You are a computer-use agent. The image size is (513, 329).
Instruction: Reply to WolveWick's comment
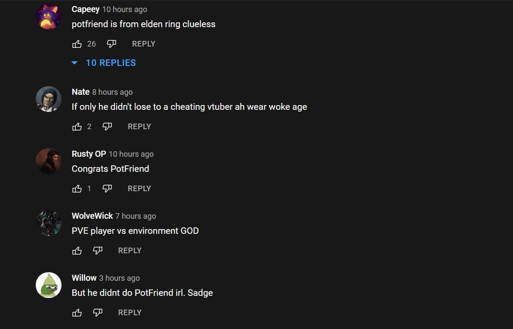(x=130, y=251)
